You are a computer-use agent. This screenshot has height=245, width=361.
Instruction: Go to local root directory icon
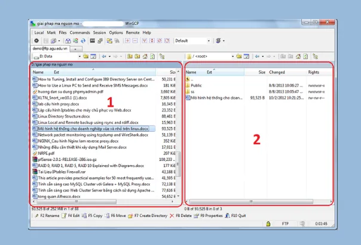[x=137, y=56]
